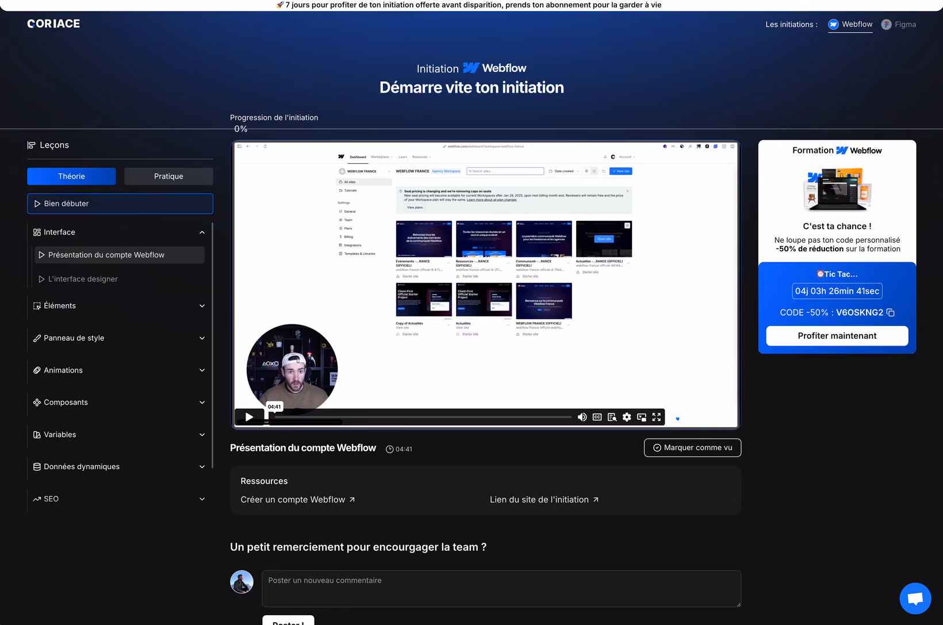Click the Variables icon
943x625 pixels.
coord(37,435)
